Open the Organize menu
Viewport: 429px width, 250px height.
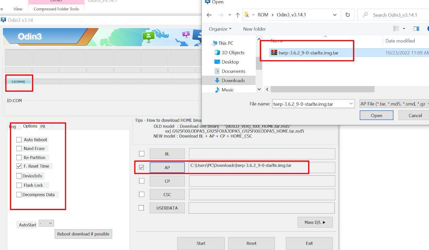click(220, 29)
